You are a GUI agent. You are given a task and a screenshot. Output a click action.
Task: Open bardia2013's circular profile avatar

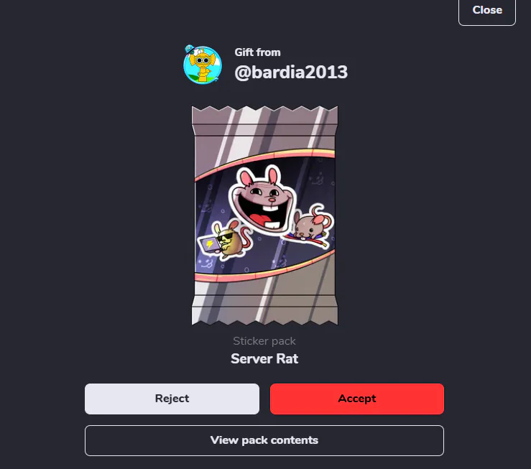coord(203,65)
